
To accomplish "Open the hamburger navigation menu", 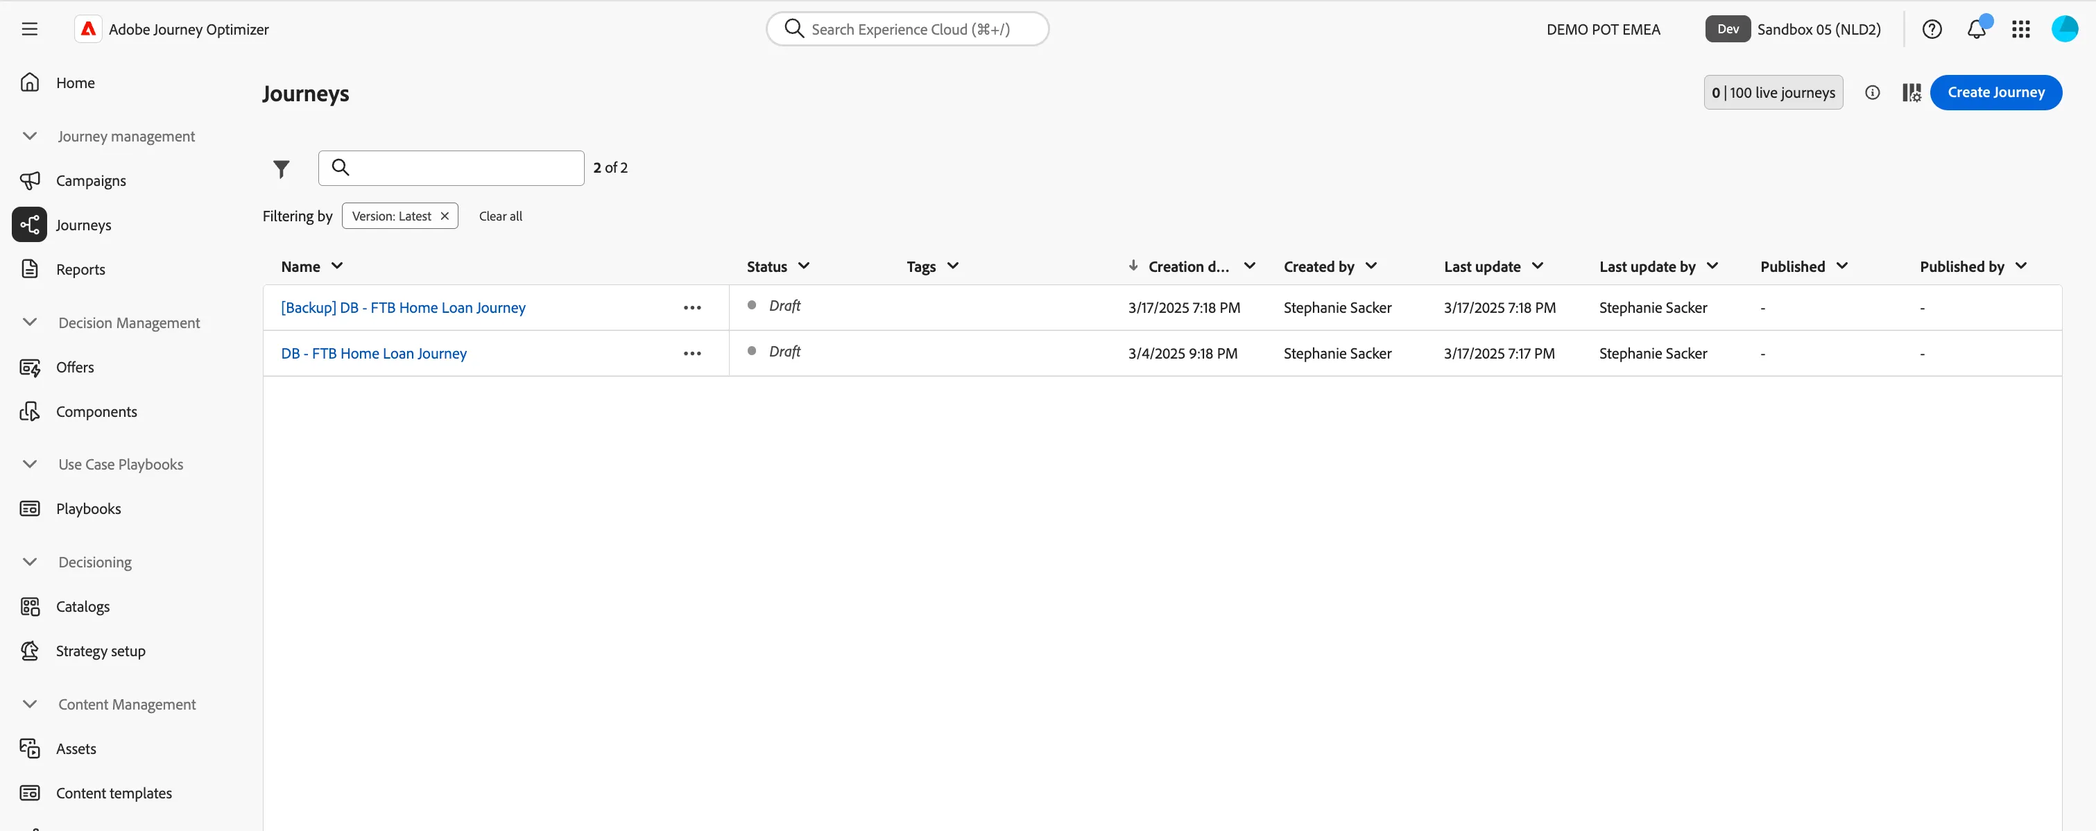I will 30,29.
